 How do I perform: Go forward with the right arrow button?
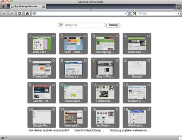coord(12,14)
